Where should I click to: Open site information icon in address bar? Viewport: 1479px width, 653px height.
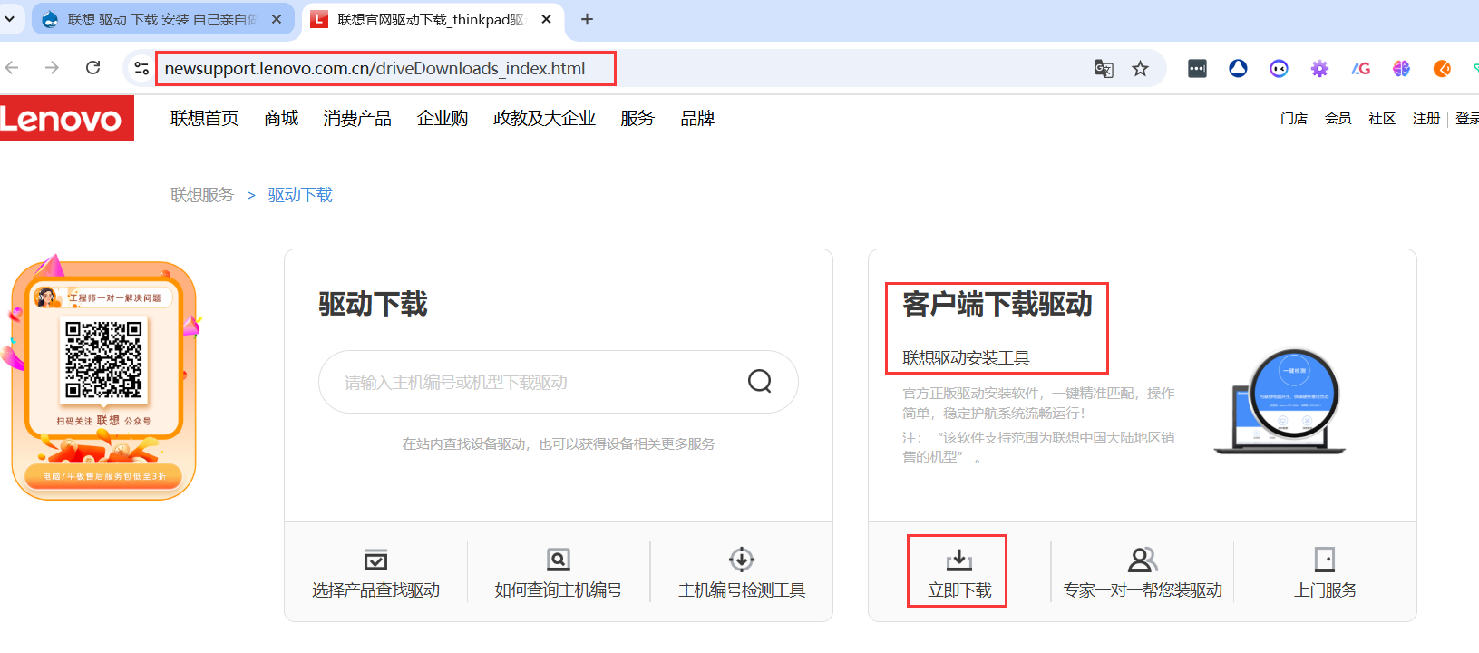pos(141,68)
